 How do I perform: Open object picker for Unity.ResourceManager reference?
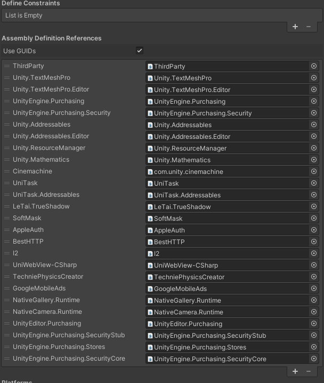(314, 148)
